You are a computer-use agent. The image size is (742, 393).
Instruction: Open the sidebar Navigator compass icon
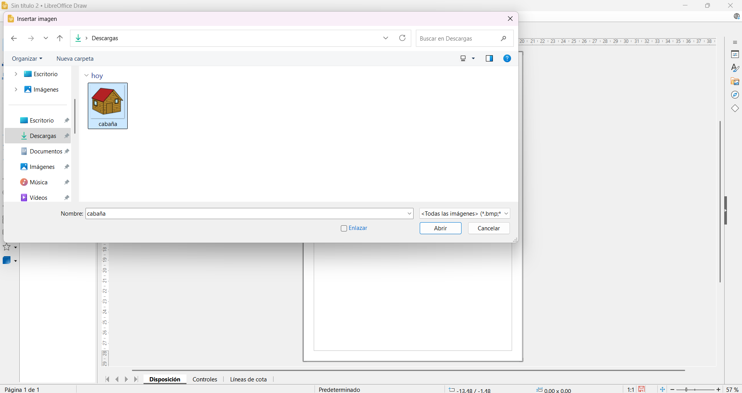[x=735, y=95]
